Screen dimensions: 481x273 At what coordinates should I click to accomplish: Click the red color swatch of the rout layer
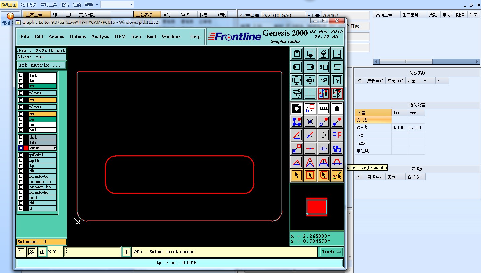pyautogui.click(x=26, y=148)
